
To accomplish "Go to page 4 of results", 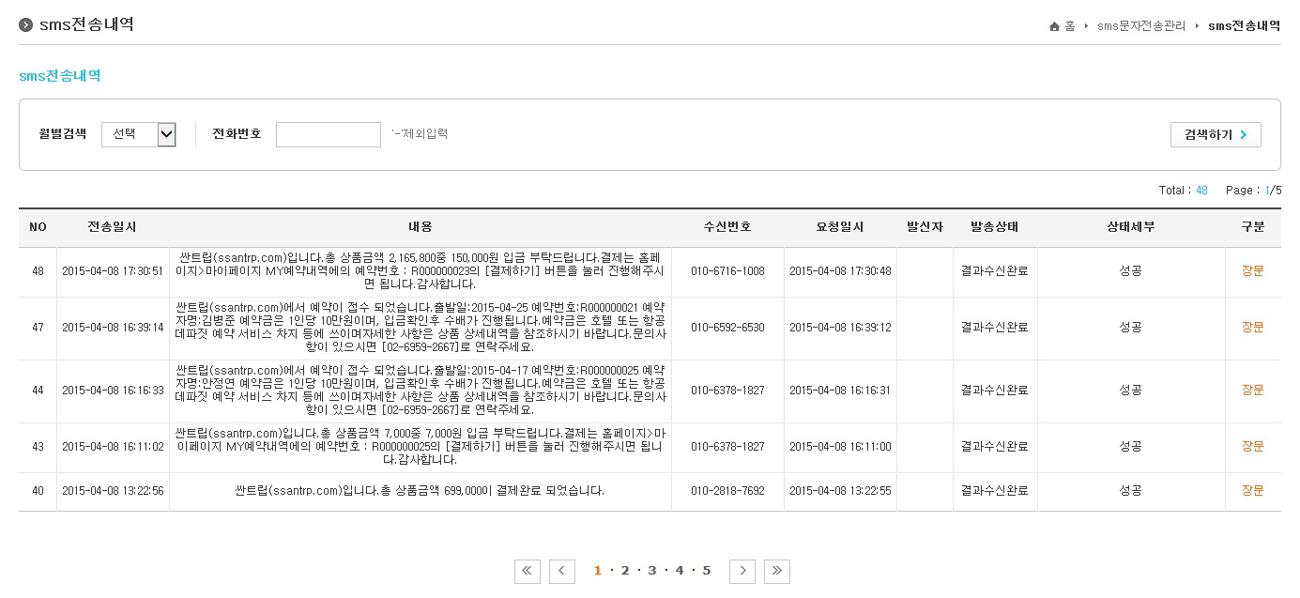I will 679,571.
